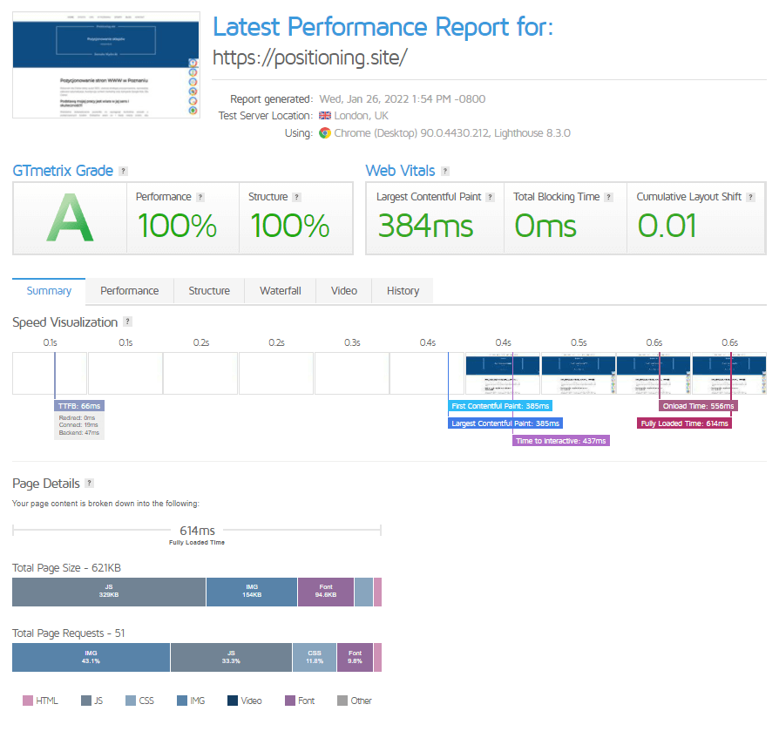Click the page screenshot thumbnail
Screen dimensions: 779x738
point(105,65)
